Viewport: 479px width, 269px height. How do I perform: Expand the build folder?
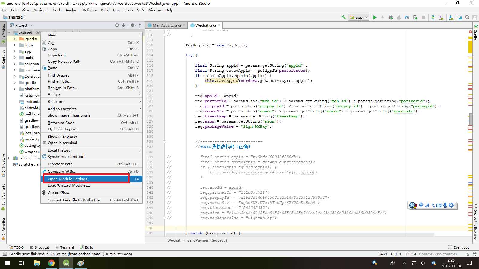pyautogui.click(x=14, y=57)
